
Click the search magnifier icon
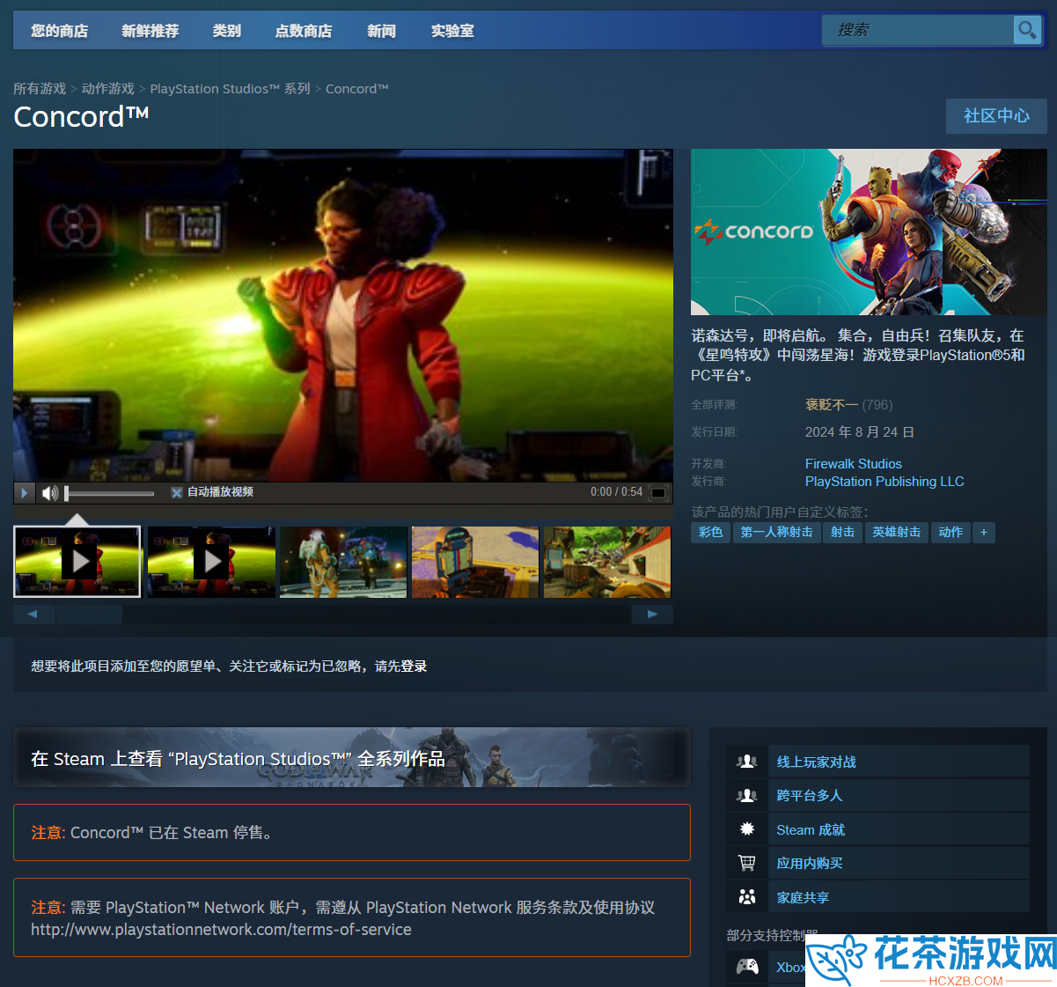point(1027,31)
